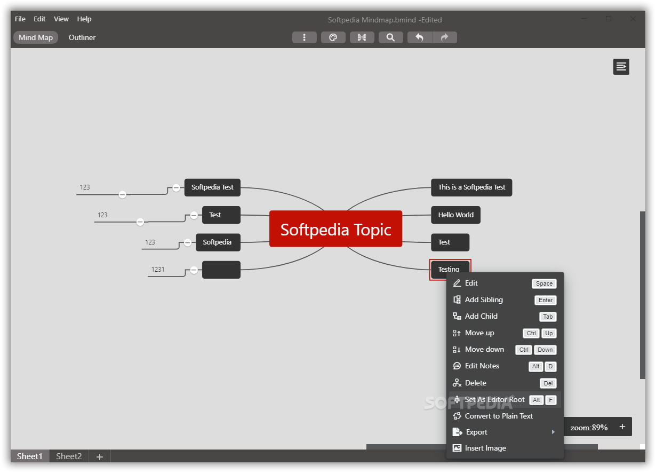Select the empty node on the left
656x473 pixels.
pyautogui.click(x=221, y=270)
